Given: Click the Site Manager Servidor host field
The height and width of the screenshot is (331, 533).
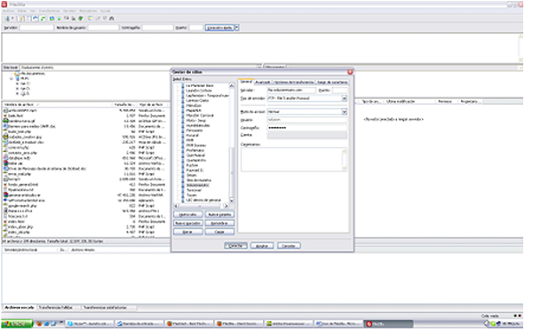Looking at the screenshot, I should click(x=291, y=91).
